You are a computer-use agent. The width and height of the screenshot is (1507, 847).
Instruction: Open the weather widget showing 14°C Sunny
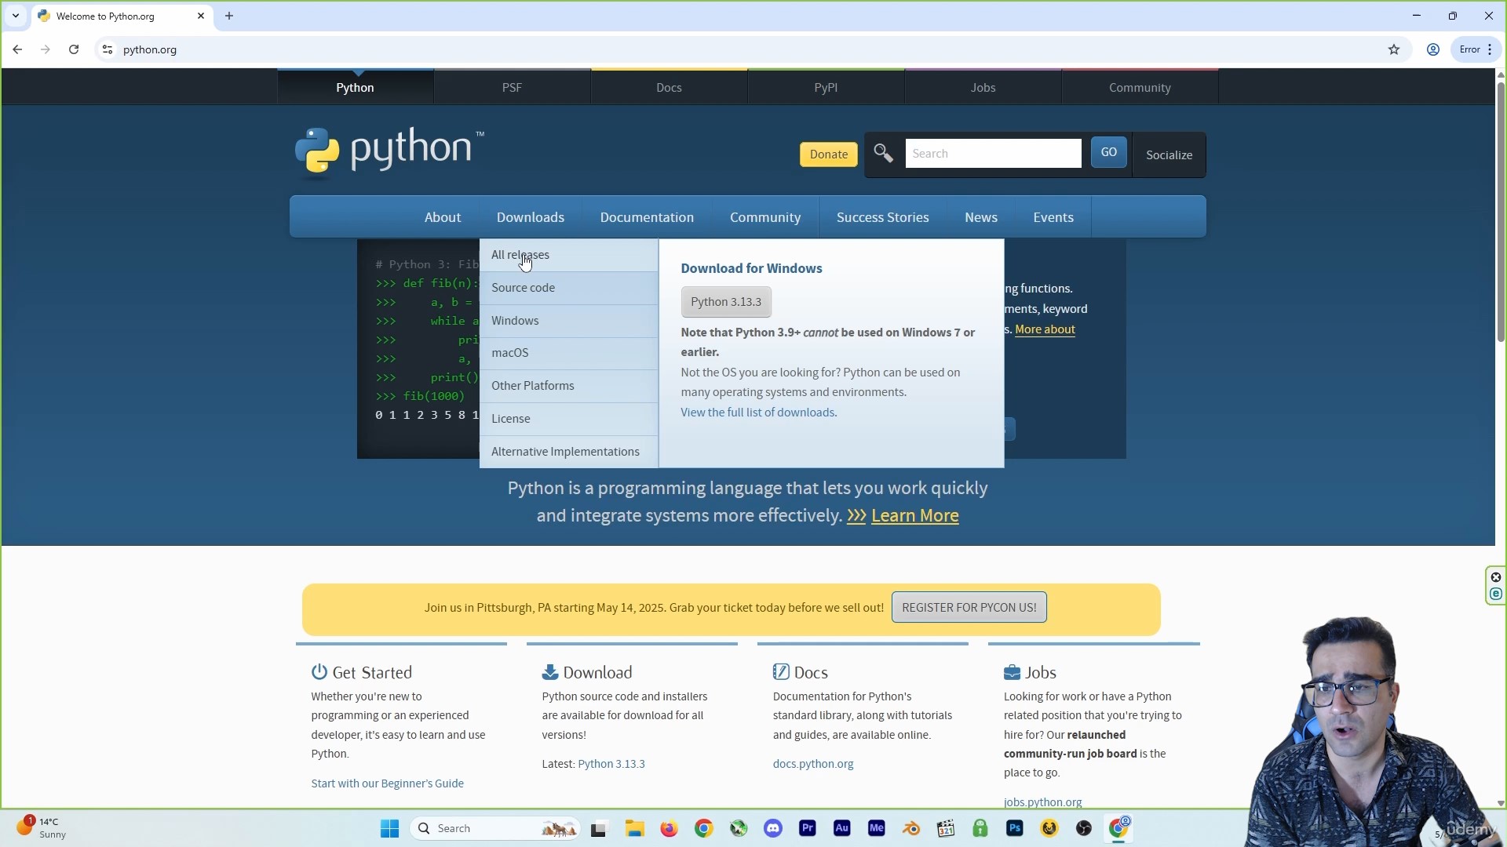pos(41,828)
